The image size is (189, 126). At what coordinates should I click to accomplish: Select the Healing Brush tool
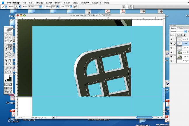pyautogui.click(x=6, y=46)
